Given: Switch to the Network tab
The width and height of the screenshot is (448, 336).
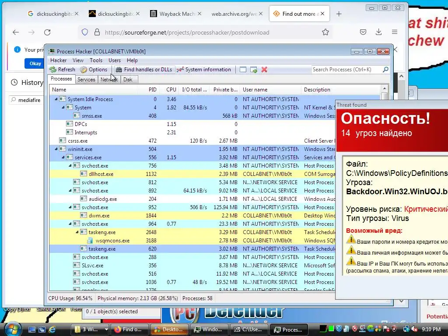Looking at the screenshot, I should click(109, 80).
